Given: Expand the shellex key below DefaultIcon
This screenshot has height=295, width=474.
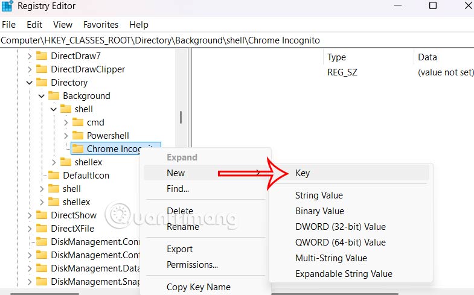Looking at the screenshot, I should (x=42, y=202).
